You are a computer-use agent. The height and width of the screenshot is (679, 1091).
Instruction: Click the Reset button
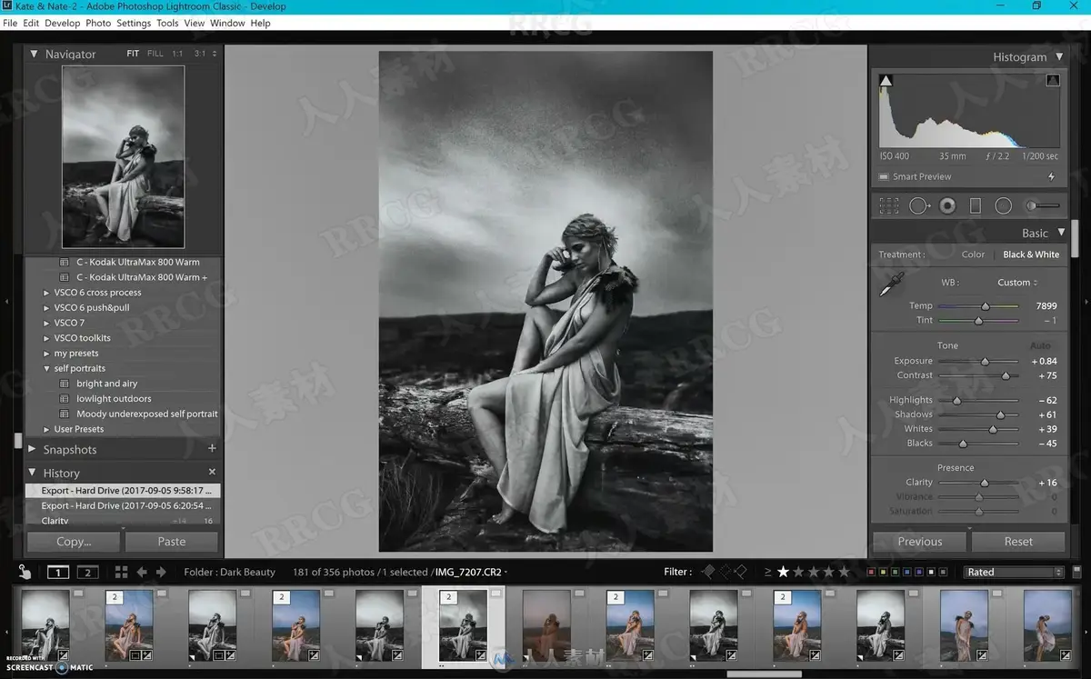click(1018, 542)
